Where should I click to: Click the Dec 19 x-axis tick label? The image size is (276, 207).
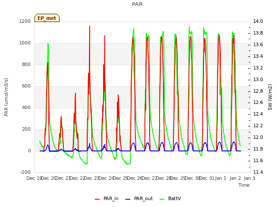34,178
